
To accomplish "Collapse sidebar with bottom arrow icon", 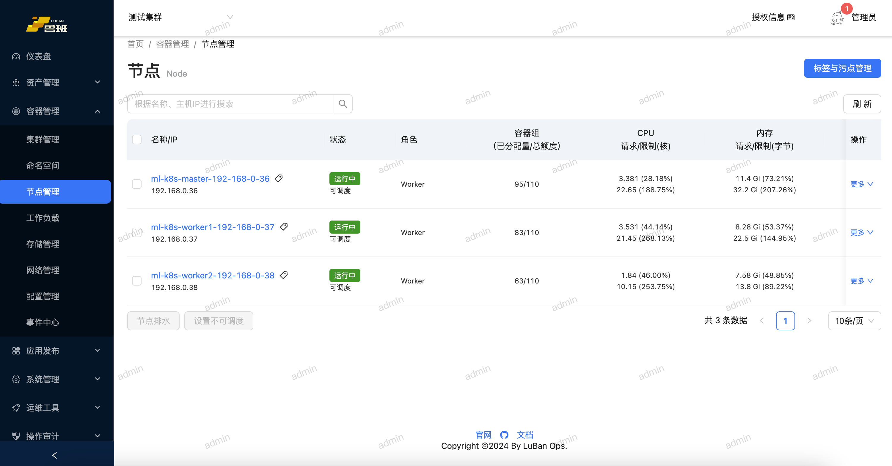I will point(55,455).
